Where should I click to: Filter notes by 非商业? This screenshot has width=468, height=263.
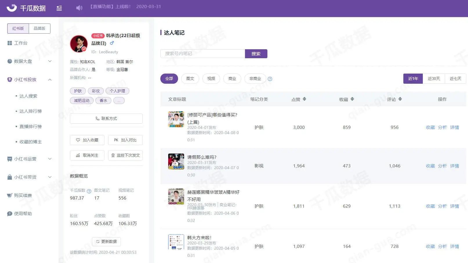click(x=255, y=78)
